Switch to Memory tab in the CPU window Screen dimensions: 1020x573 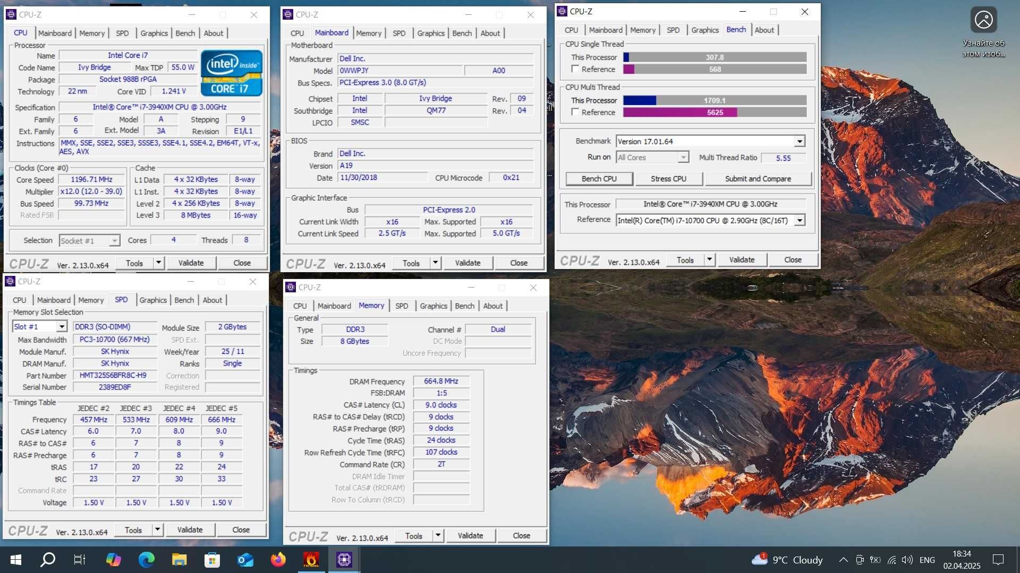pos(92,33)
